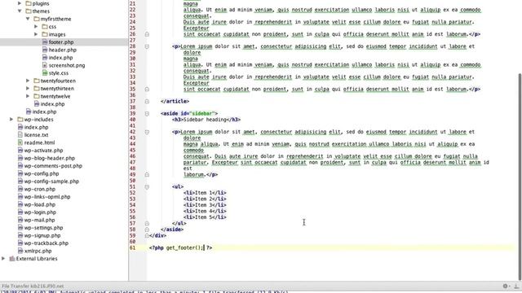Expand the plugins folder arrow

[20, 3]
